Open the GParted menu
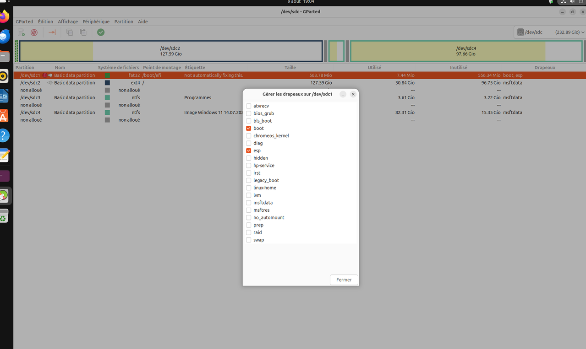Image resolution: width=586 pixels, height=349 pixels. click(x=24, y=21)
